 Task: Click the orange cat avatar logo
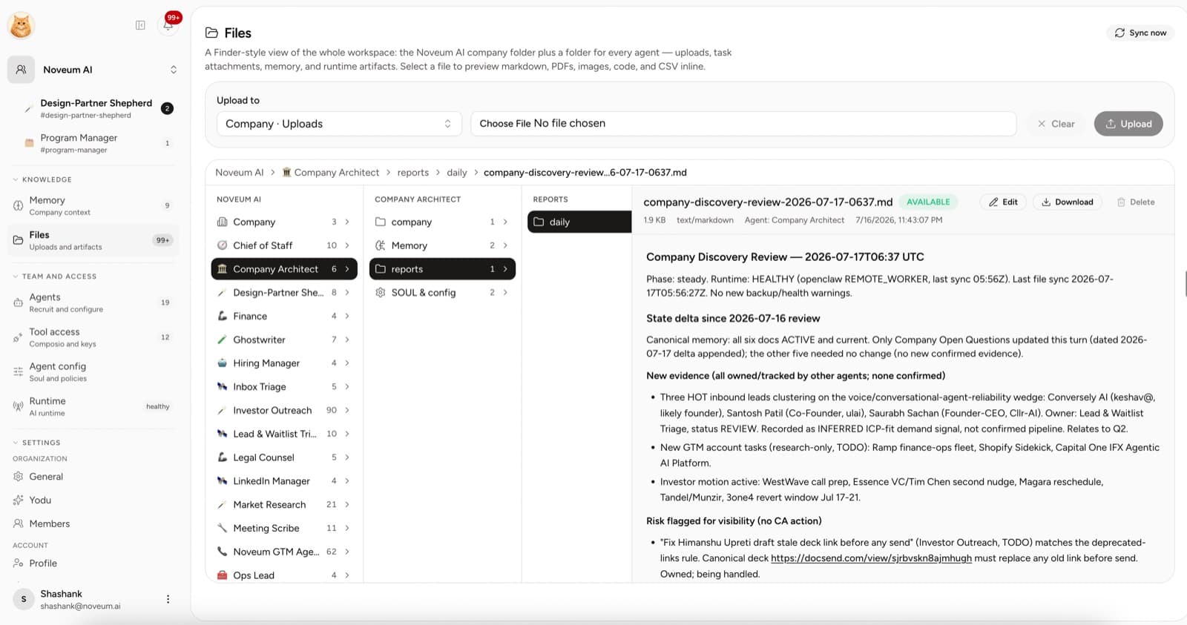click(21, 26)
